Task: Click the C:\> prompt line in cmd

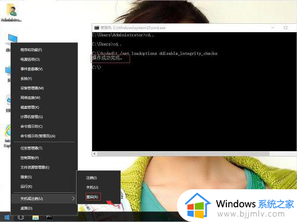Action: pyautogui.click(x=96, y=67)
